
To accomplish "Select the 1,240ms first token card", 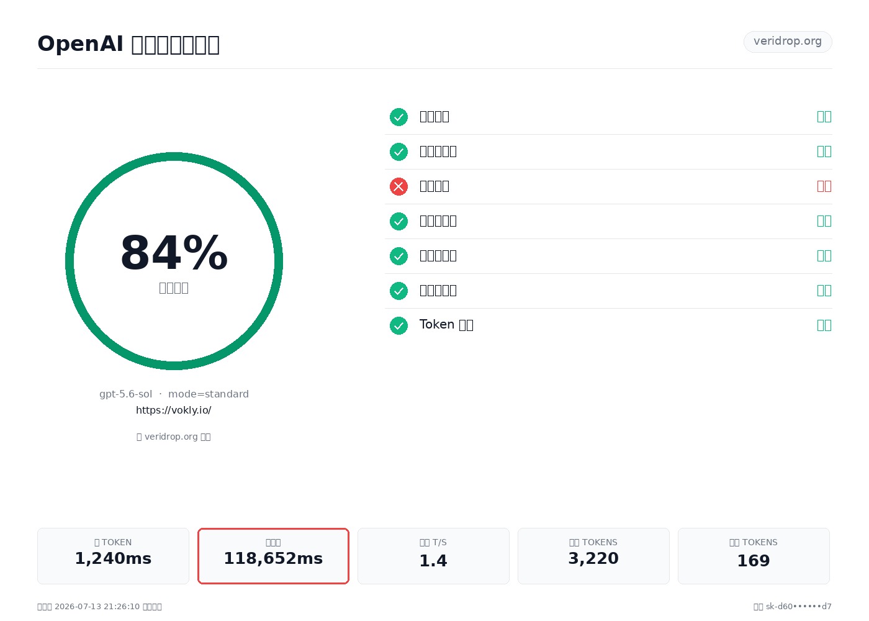I will [x=113, y=556].
